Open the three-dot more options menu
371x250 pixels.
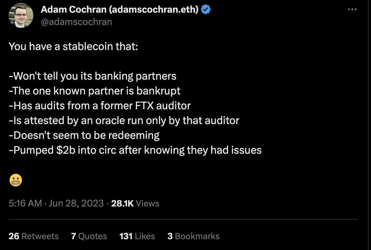352,10
